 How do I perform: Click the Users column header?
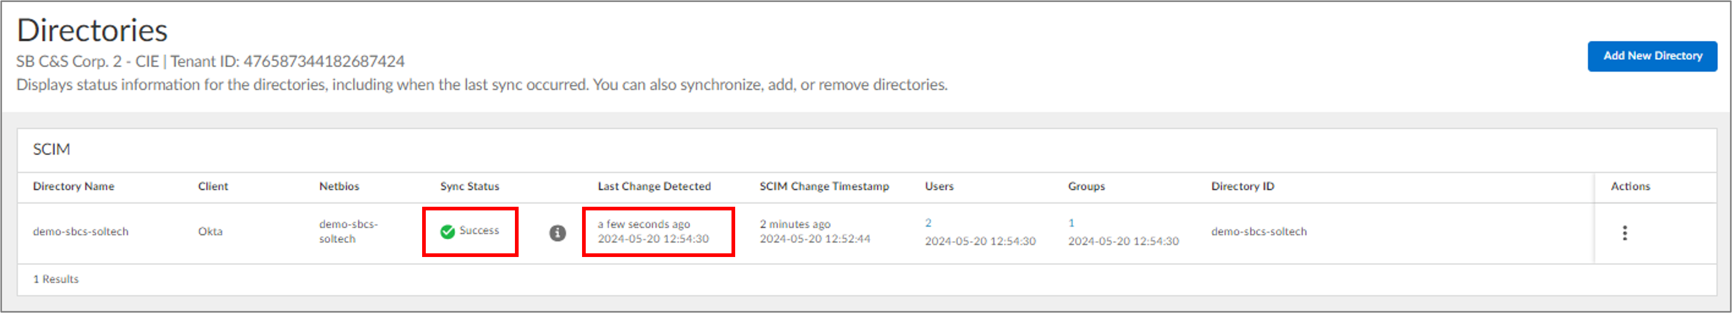(x=939, y=186)
